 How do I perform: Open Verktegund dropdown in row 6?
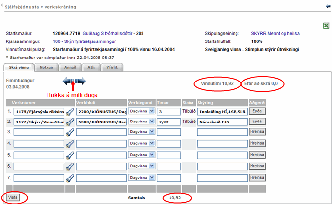point(142,166)
